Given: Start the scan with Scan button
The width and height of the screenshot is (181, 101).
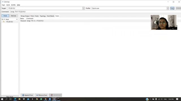Looking at the screenshot, I should (172, 8).
